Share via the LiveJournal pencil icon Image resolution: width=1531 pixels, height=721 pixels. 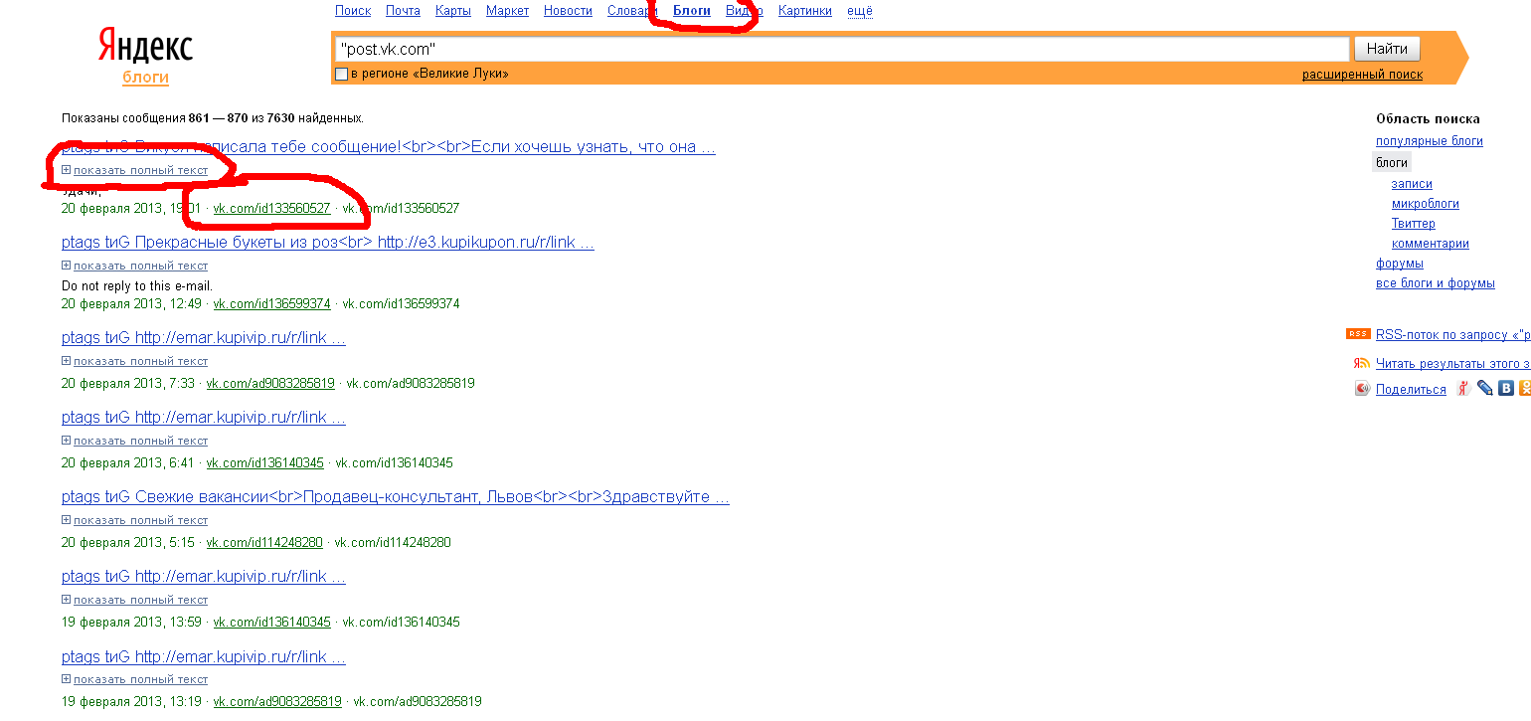click(1485, 389)
